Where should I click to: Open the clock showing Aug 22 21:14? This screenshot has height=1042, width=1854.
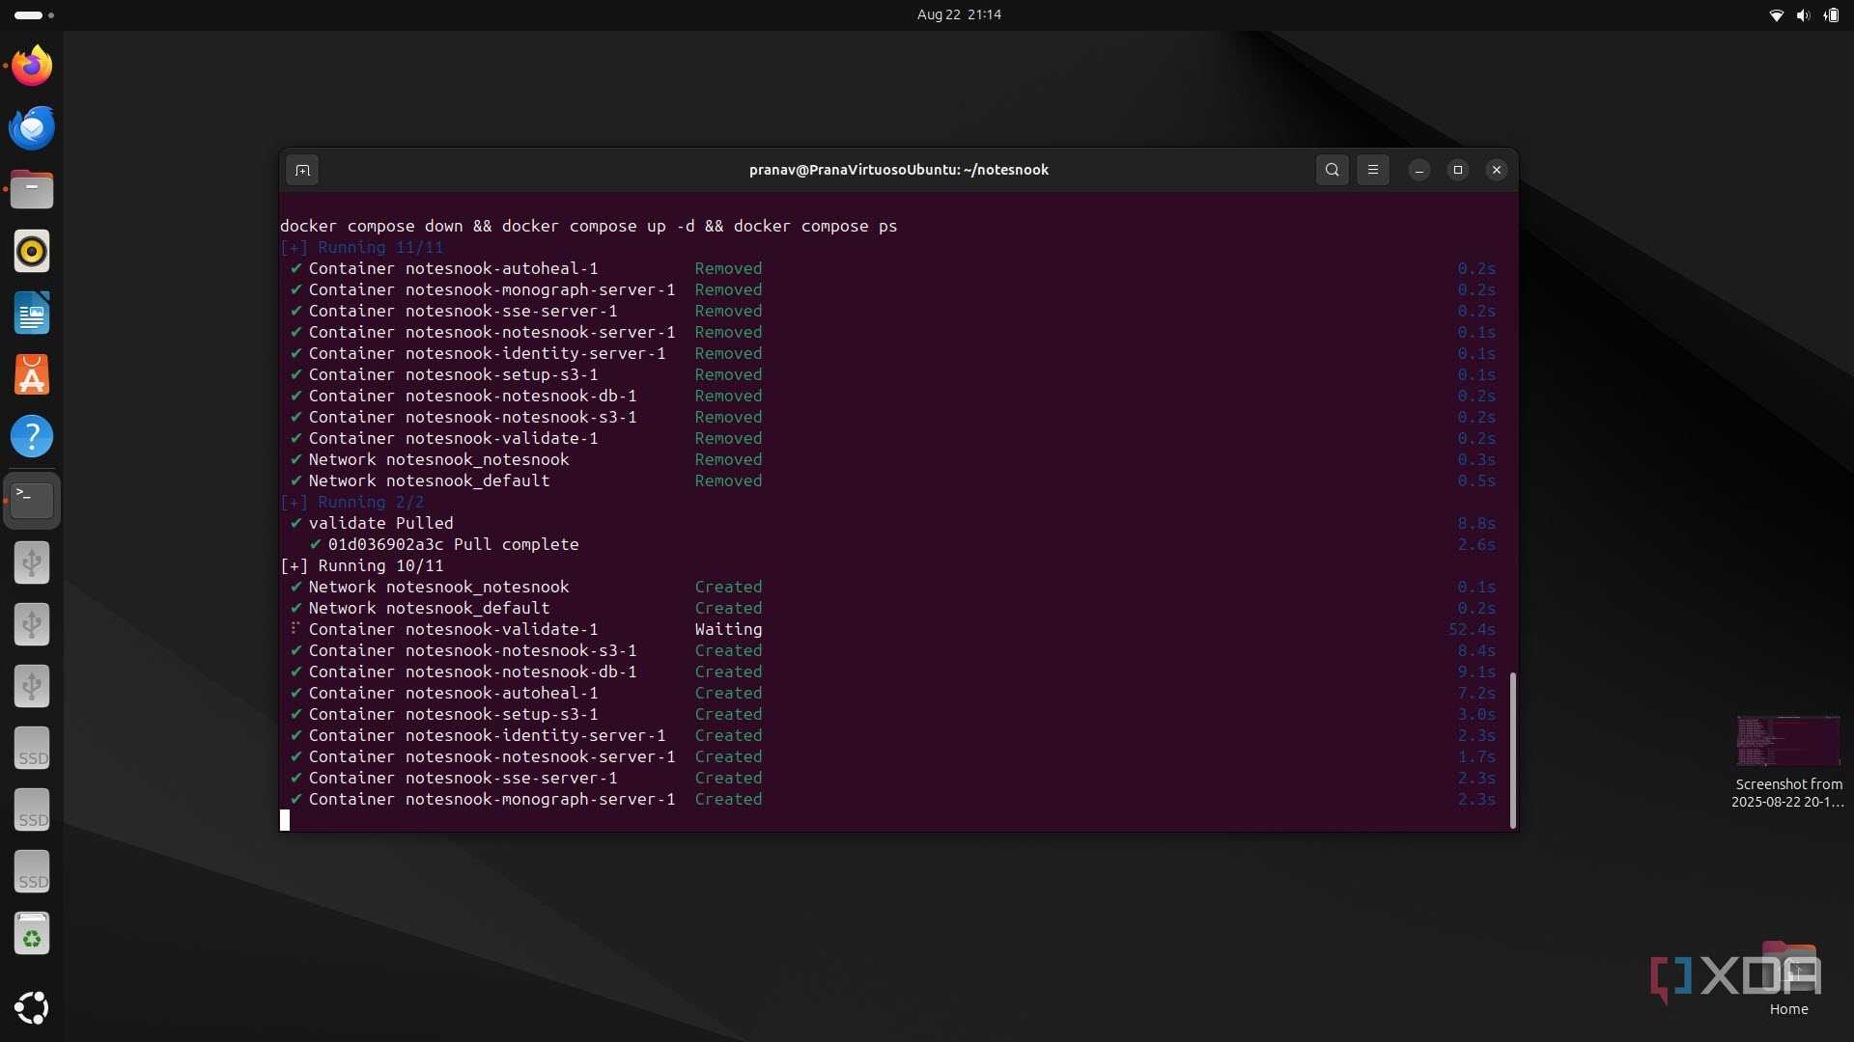point(959,14)
